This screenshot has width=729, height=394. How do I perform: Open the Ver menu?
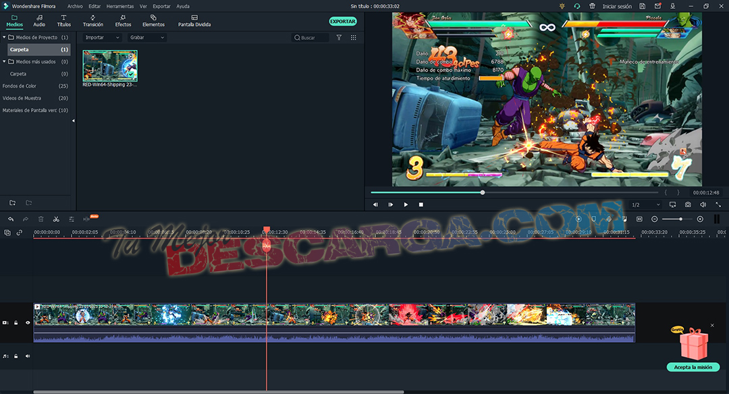143,7
